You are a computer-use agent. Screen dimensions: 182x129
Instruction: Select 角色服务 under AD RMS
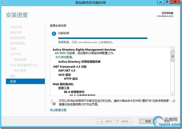click(20, 60)
